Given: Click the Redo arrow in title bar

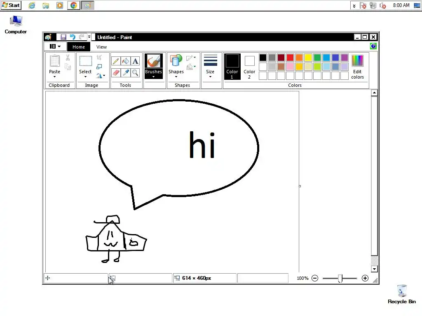Looking at the screenshot, I should pos(82,37).
